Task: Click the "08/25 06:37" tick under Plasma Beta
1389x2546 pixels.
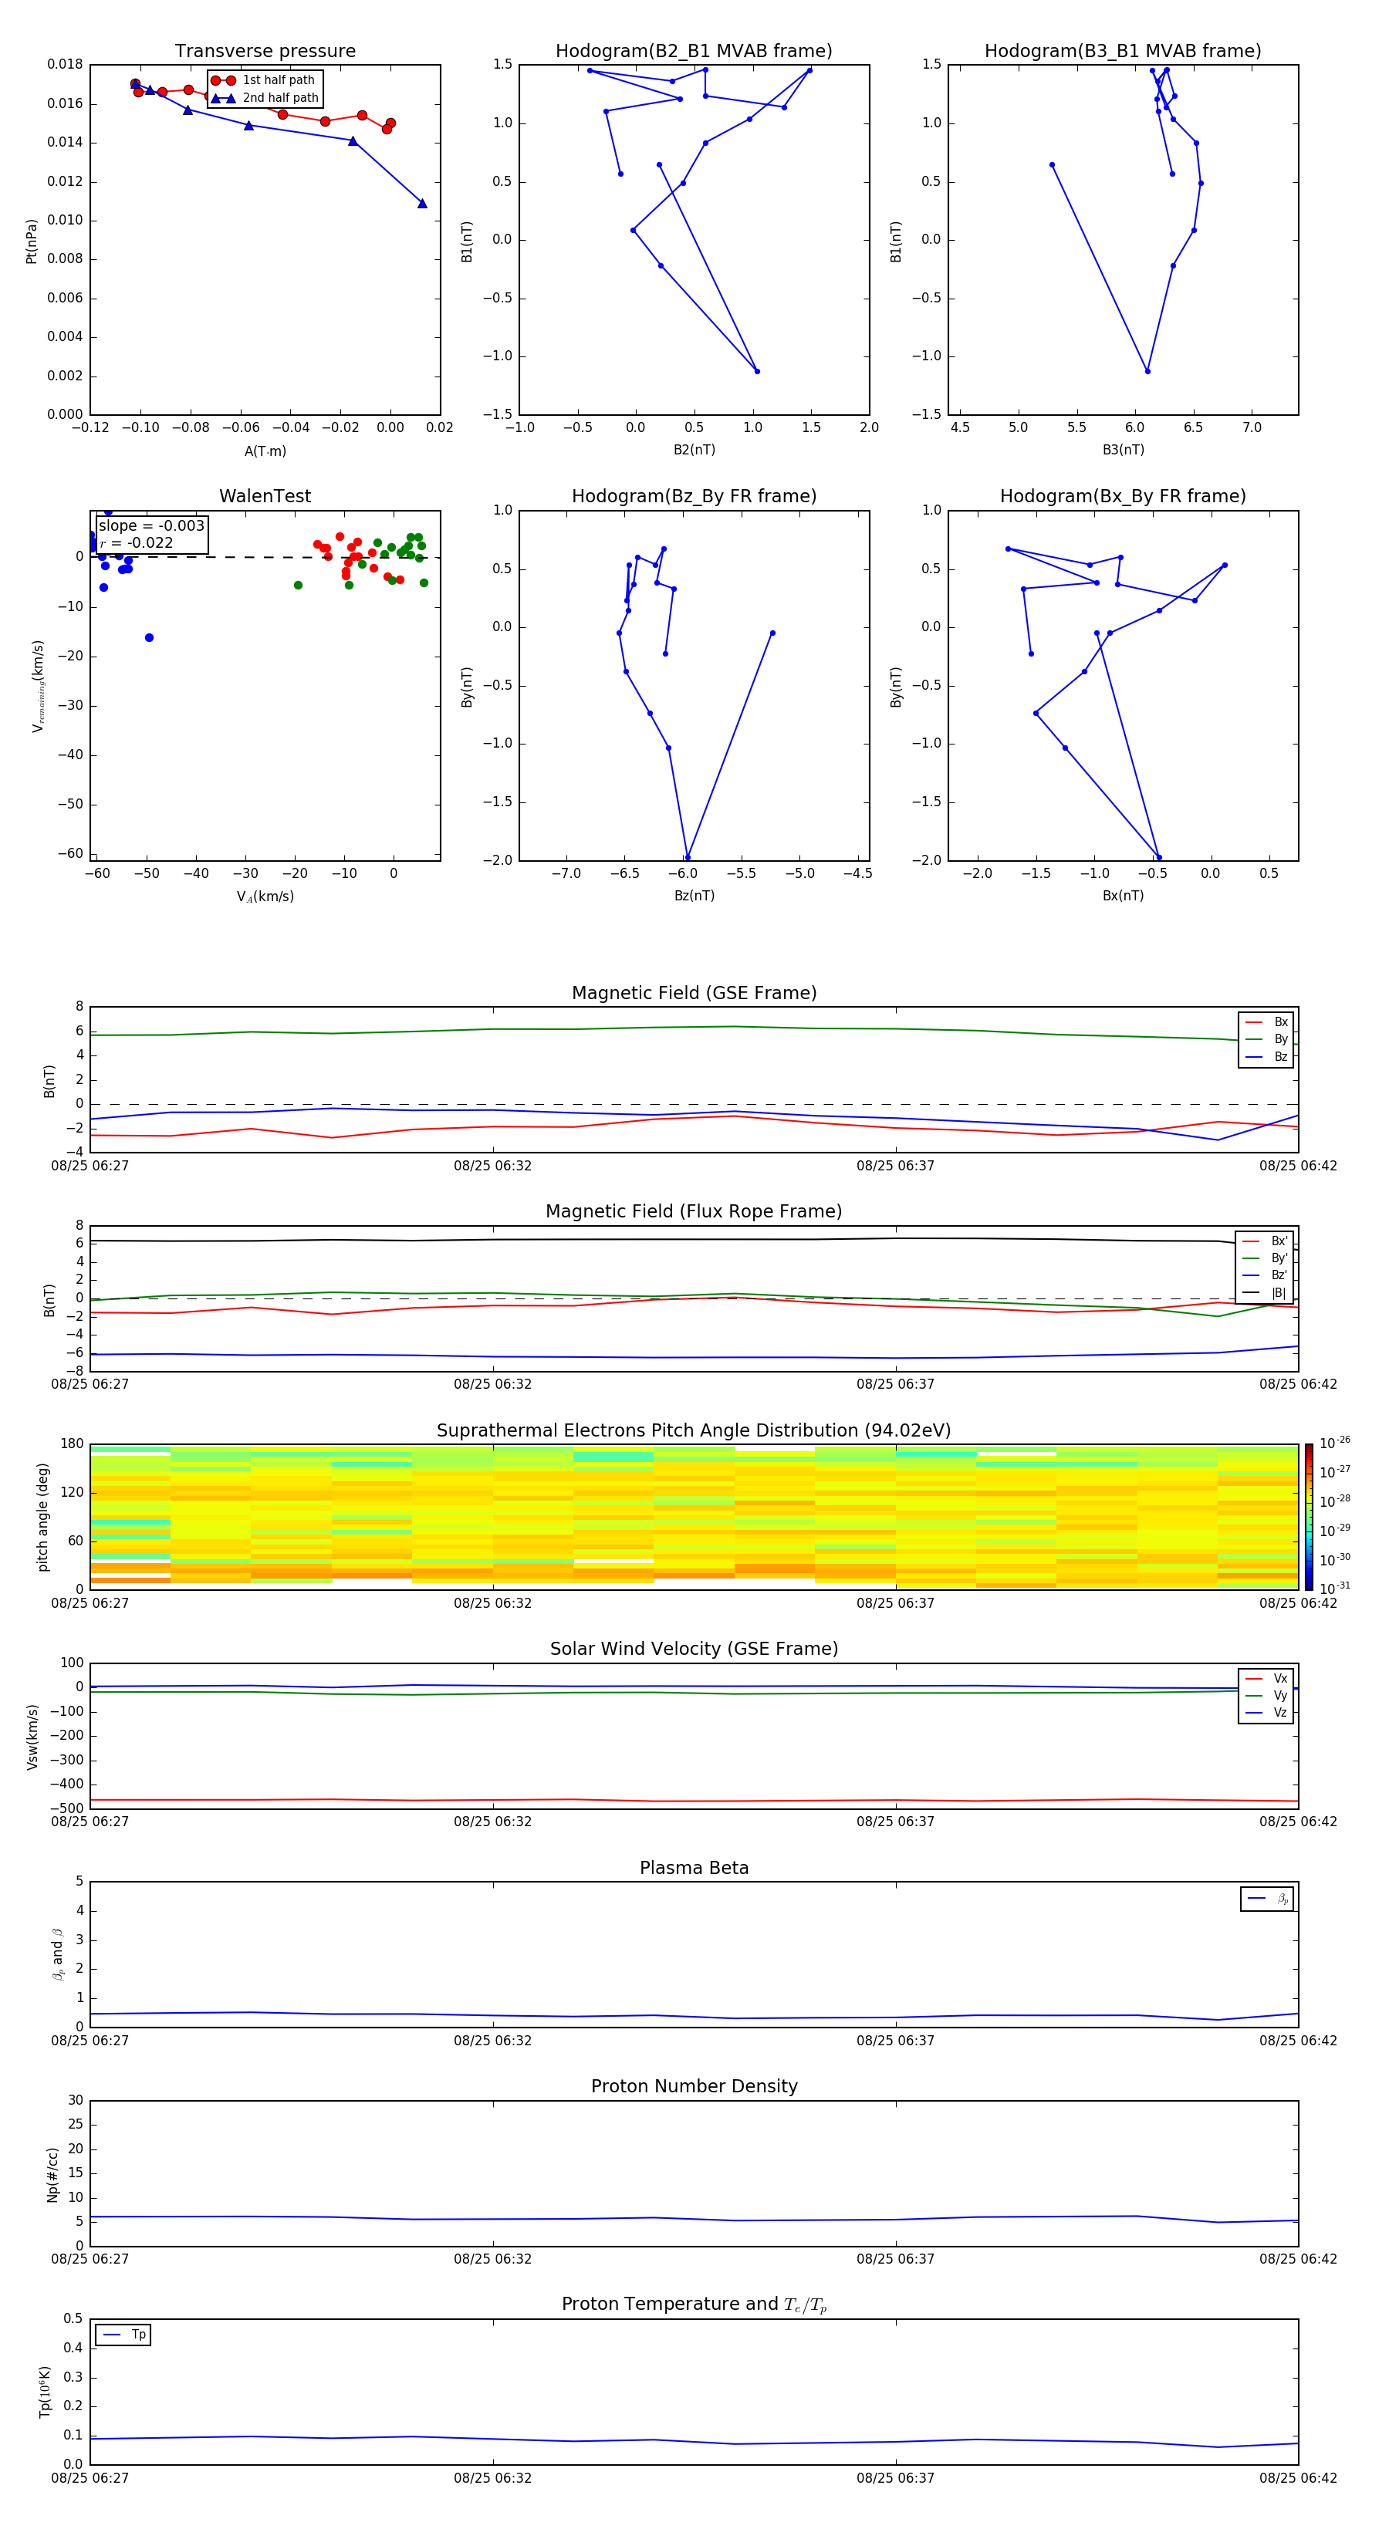Action: click(x=896, y=2040)
